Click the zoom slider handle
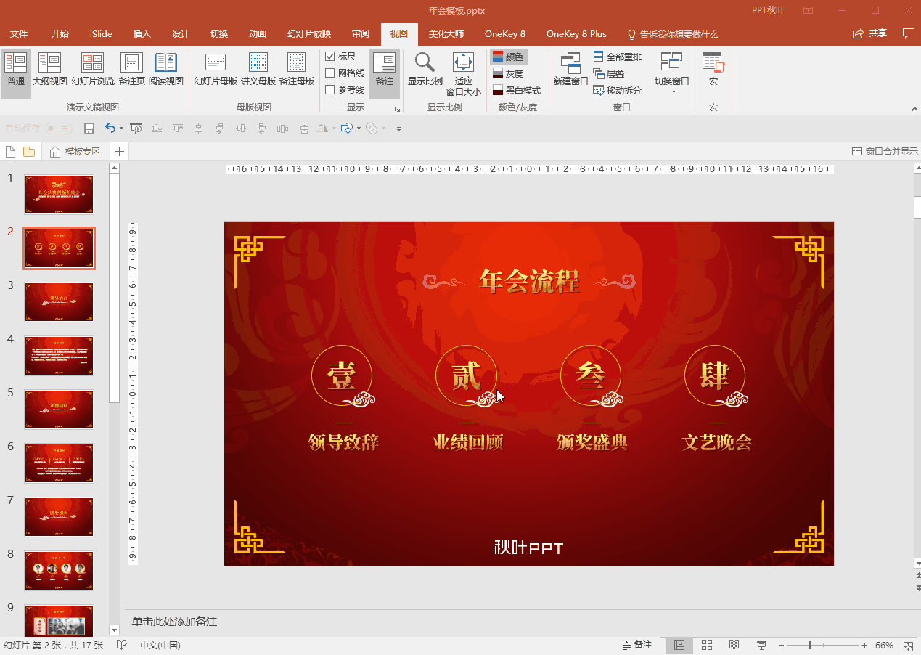This screenshot has width=921, height=655. [810, 646]
